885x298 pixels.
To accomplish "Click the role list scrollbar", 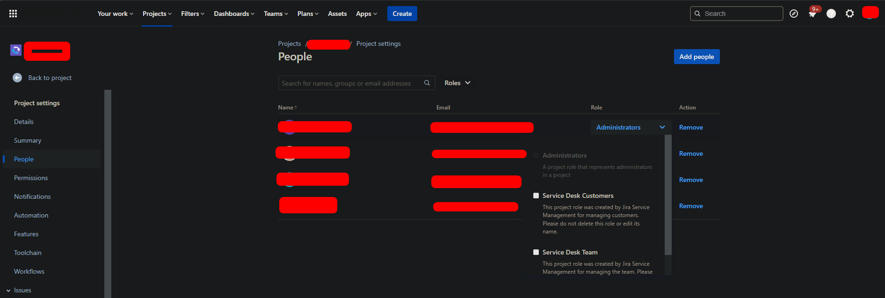I will [668, 195].
